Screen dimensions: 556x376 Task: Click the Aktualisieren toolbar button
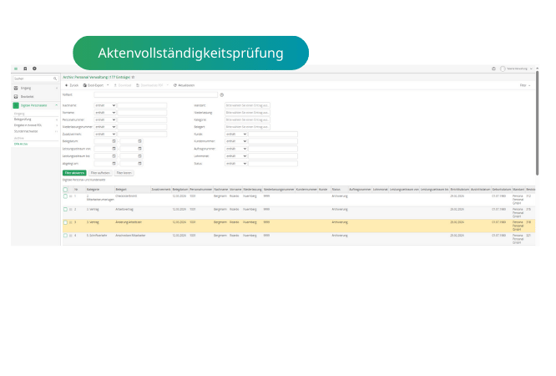pos(184,85)
